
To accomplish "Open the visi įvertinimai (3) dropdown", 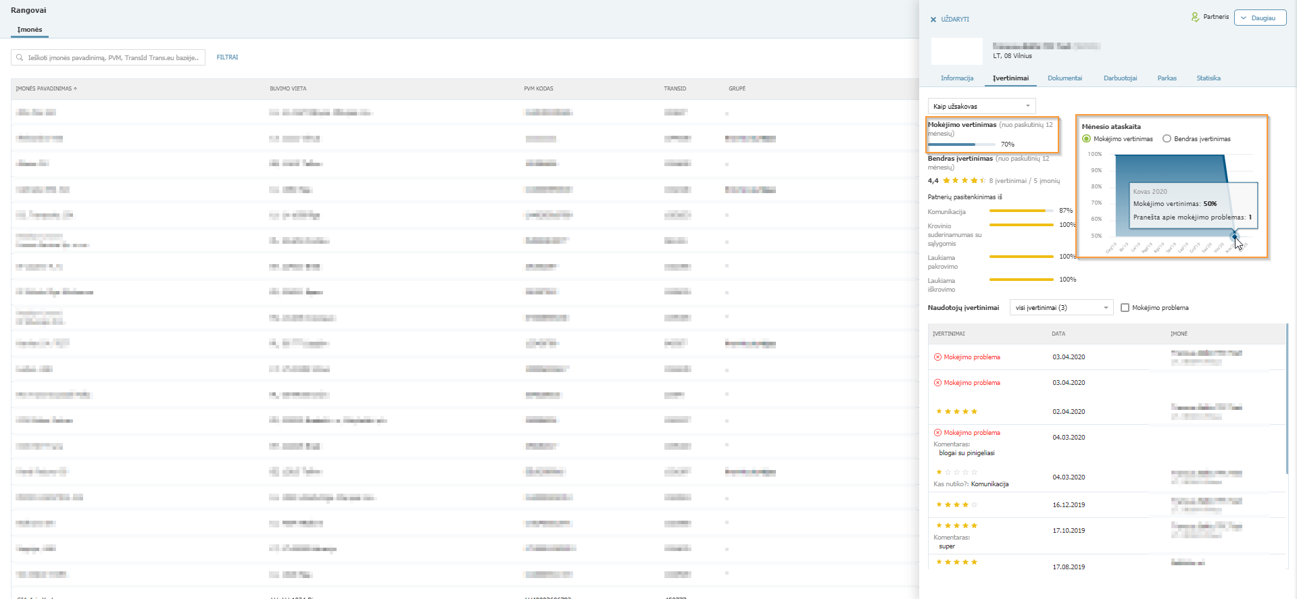I will (x=1061, y=307).
